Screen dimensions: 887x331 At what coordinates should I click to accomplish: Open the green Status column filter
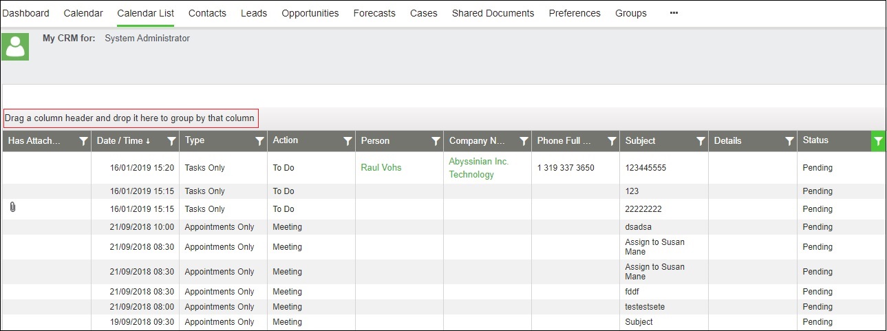click(x=878, y=141)
